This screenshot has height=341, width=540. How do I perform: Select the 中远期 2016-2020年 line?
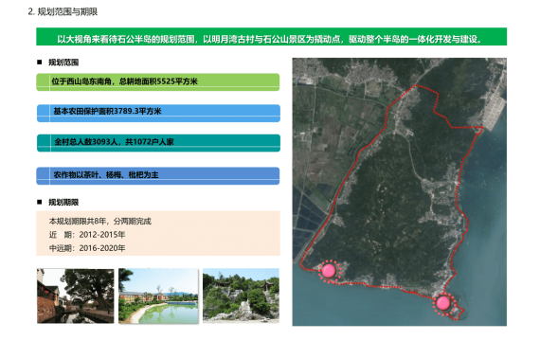click(x=87, y=248)
